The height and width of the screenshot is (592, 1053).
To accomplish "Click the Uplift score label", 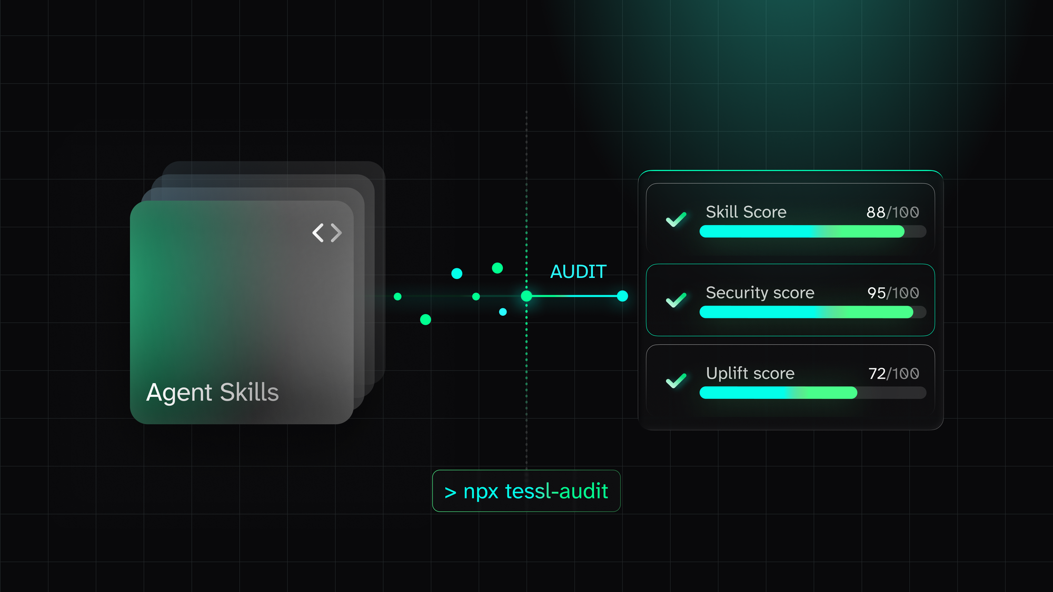I will (750, 373).
